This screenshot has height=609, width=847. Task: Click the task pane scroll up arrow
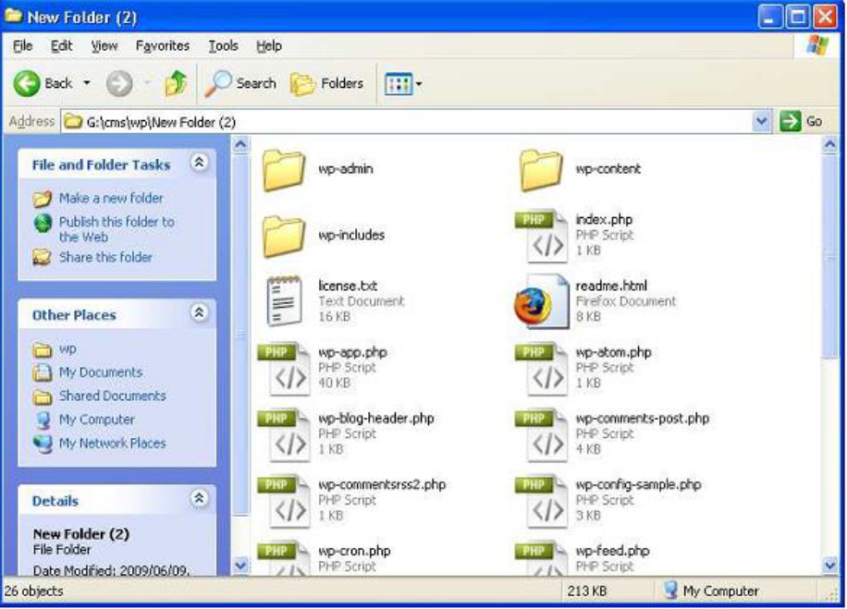(x=240, y=144)
